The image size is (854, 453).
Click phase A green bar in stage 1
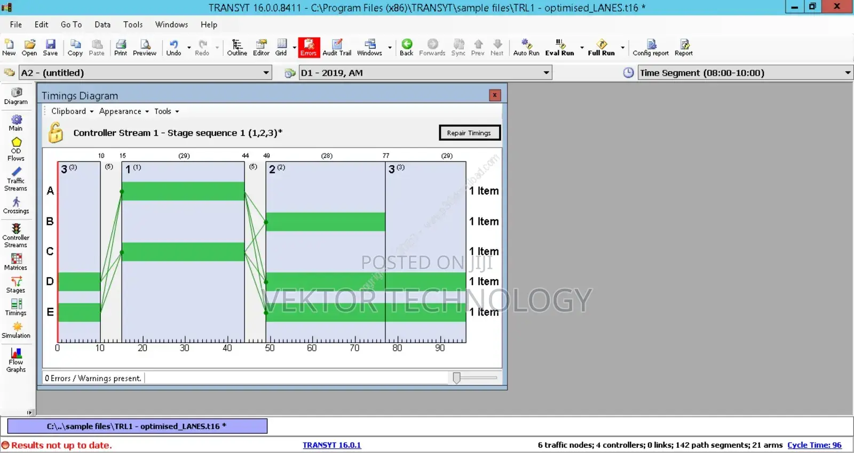183,191
